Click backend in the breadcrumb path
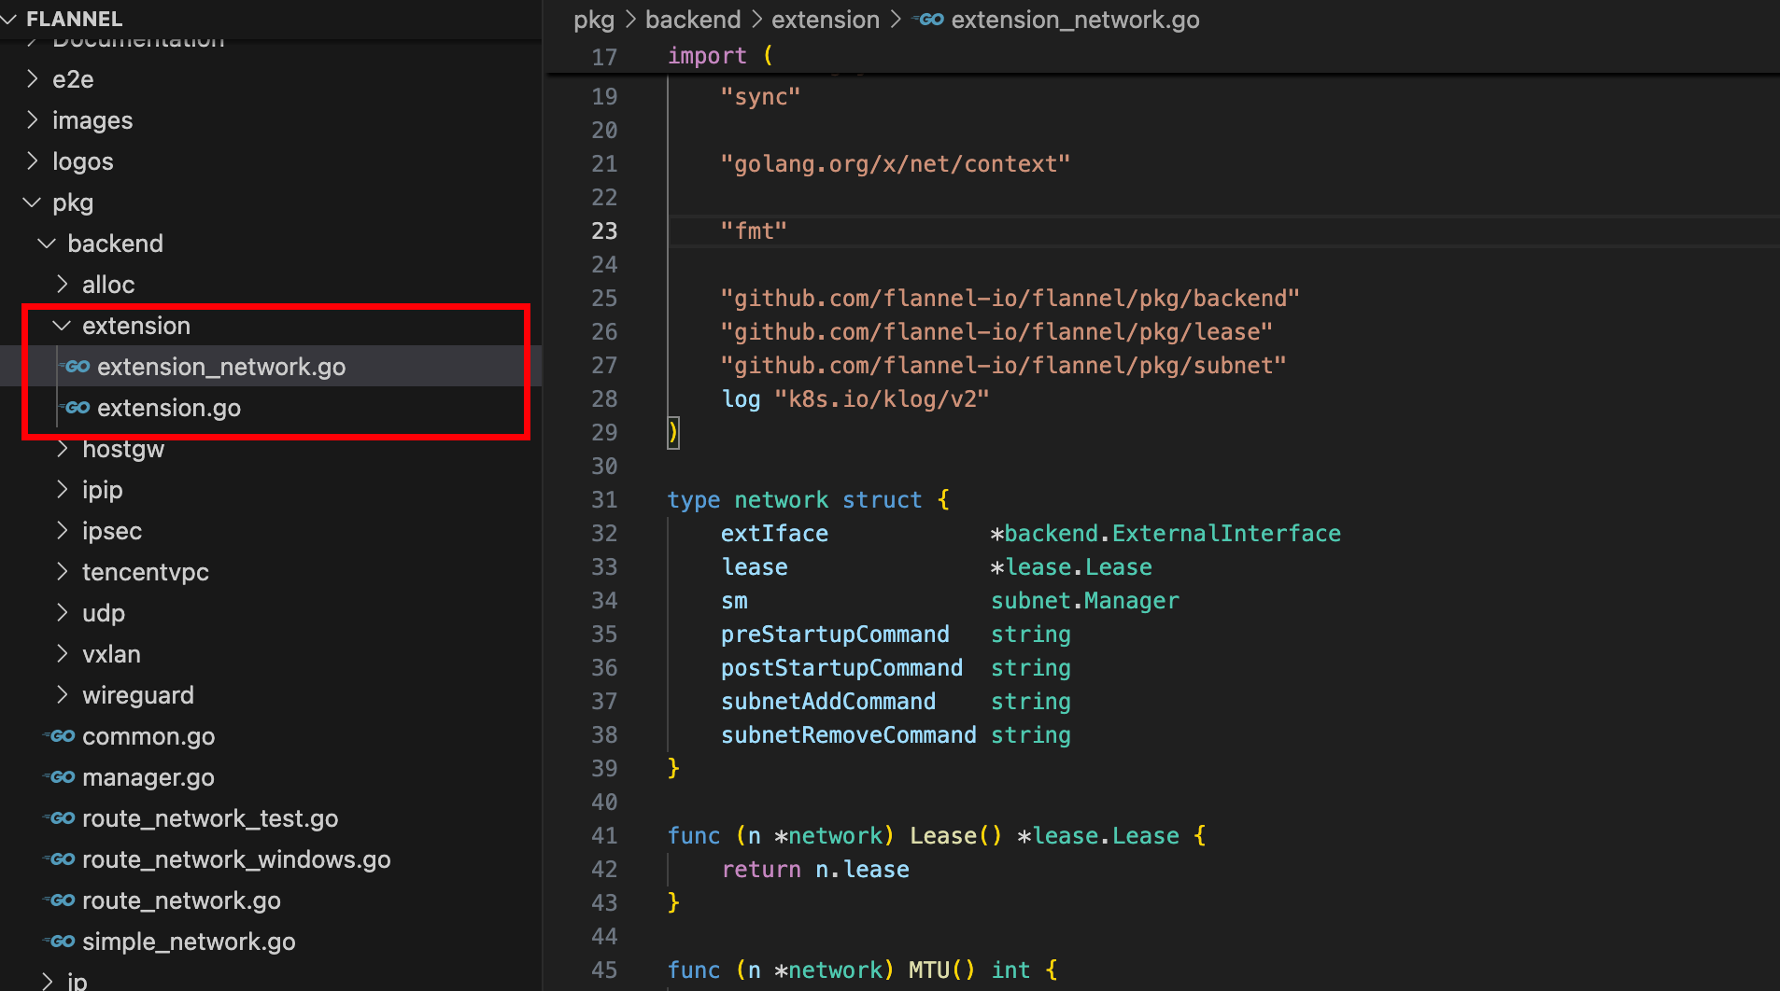 693,20
